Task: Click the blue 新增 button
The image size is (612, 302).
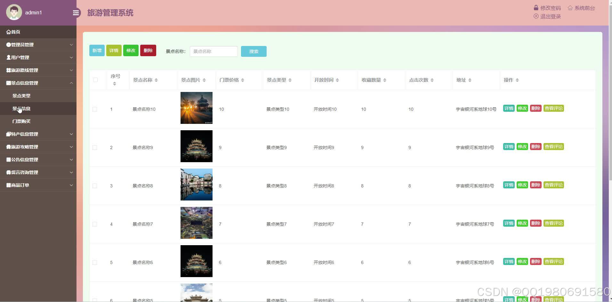Action: 97,50
